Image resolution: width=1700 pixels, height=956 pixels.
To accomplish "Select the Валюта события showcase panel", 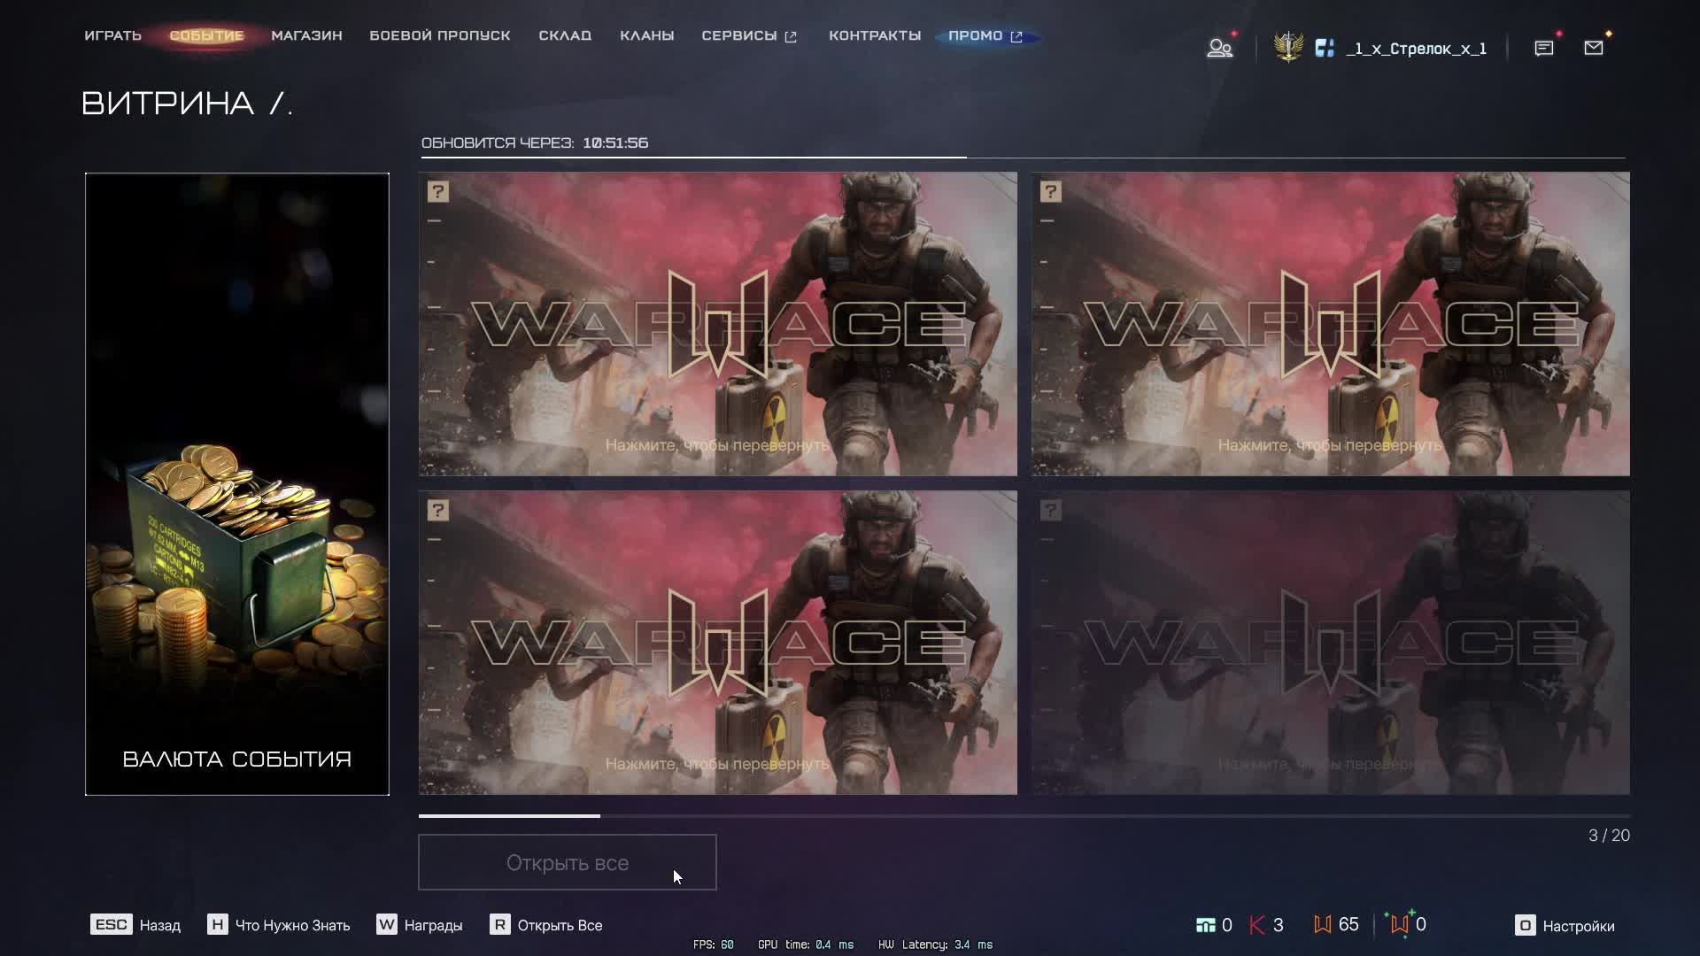I will [x=237, y=484].
